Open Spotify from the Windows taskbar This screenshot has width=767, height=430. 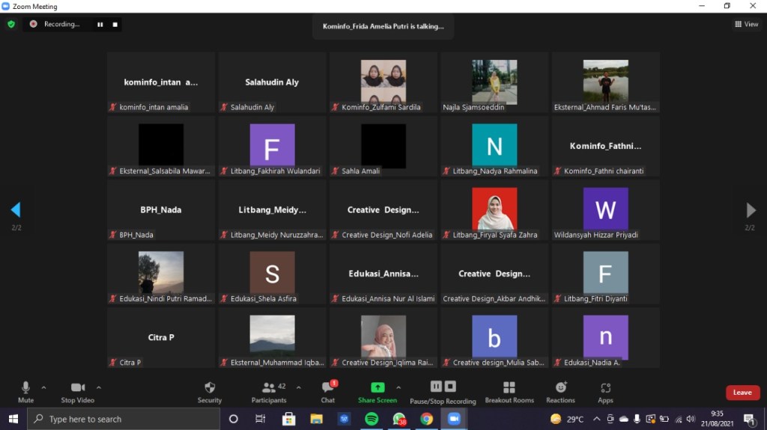pyautogui.click(x=372, y=419)
